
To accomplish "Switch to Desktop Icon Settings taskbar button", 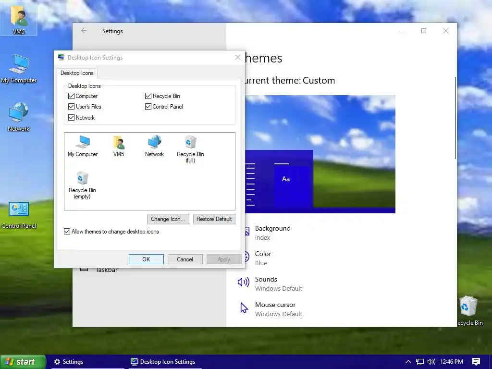I will click(165, 362).
